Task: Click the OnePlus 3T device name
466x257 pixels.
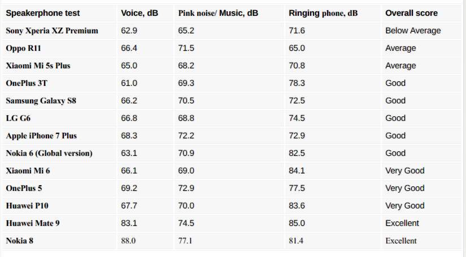Action: tap(27, 83)
